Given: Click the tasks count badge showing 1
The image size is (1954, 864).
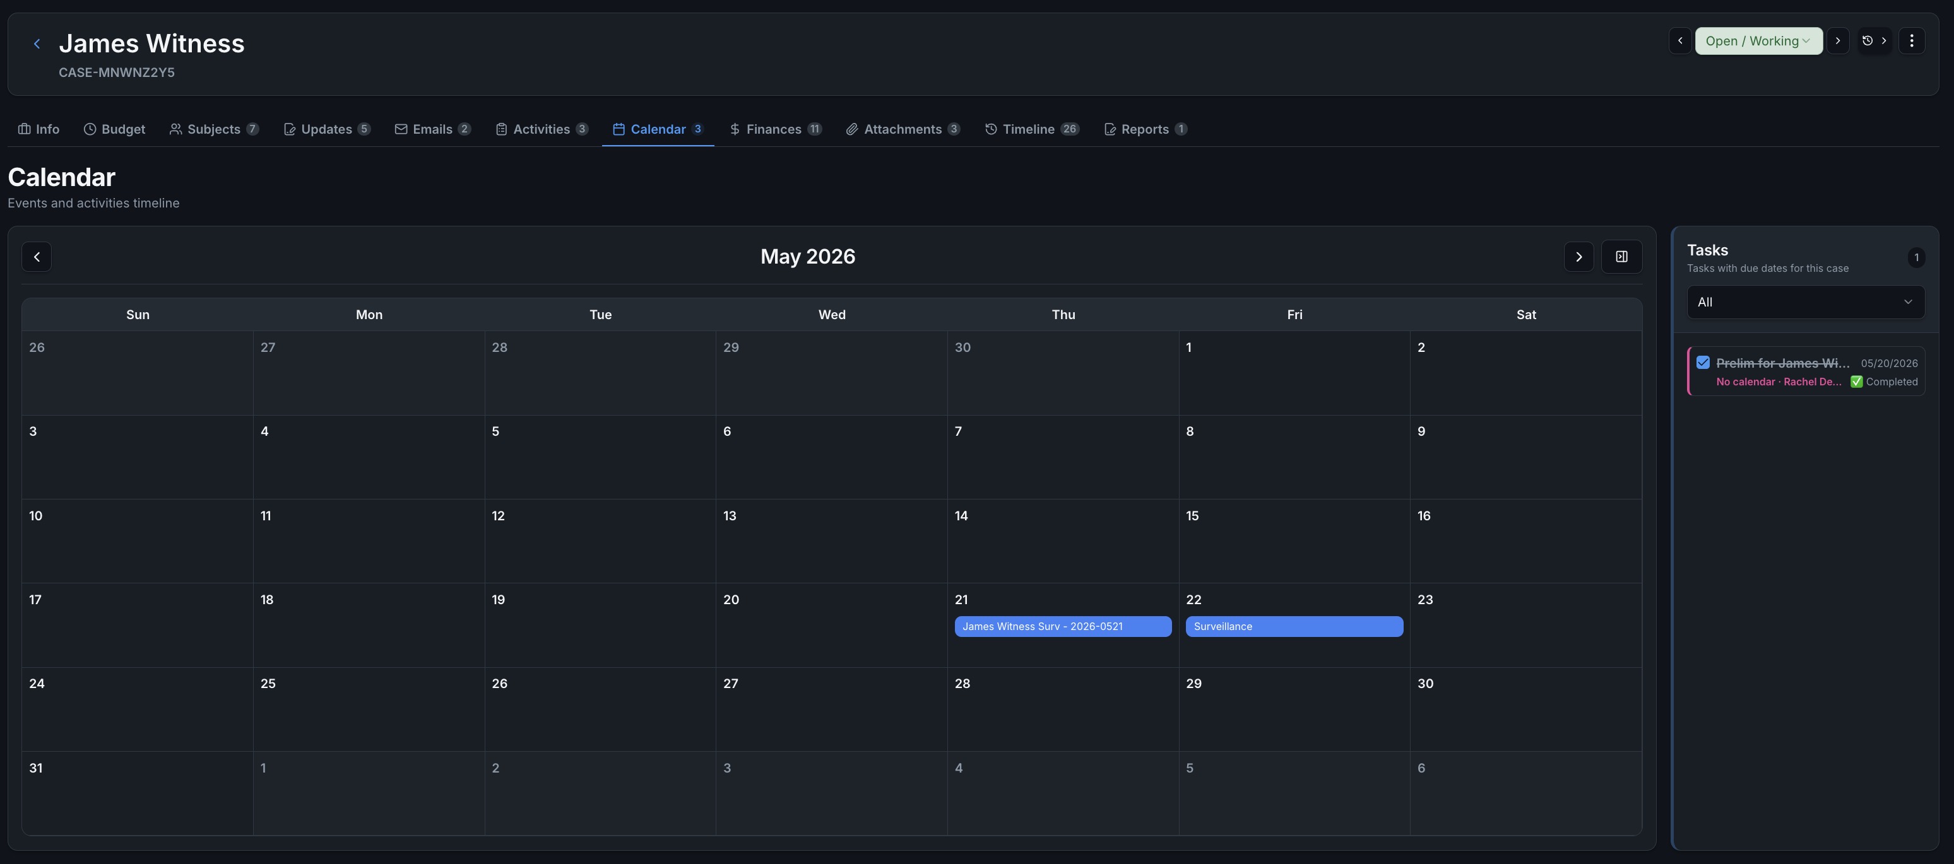Looking at the screenshot, I should (1916, 258).
